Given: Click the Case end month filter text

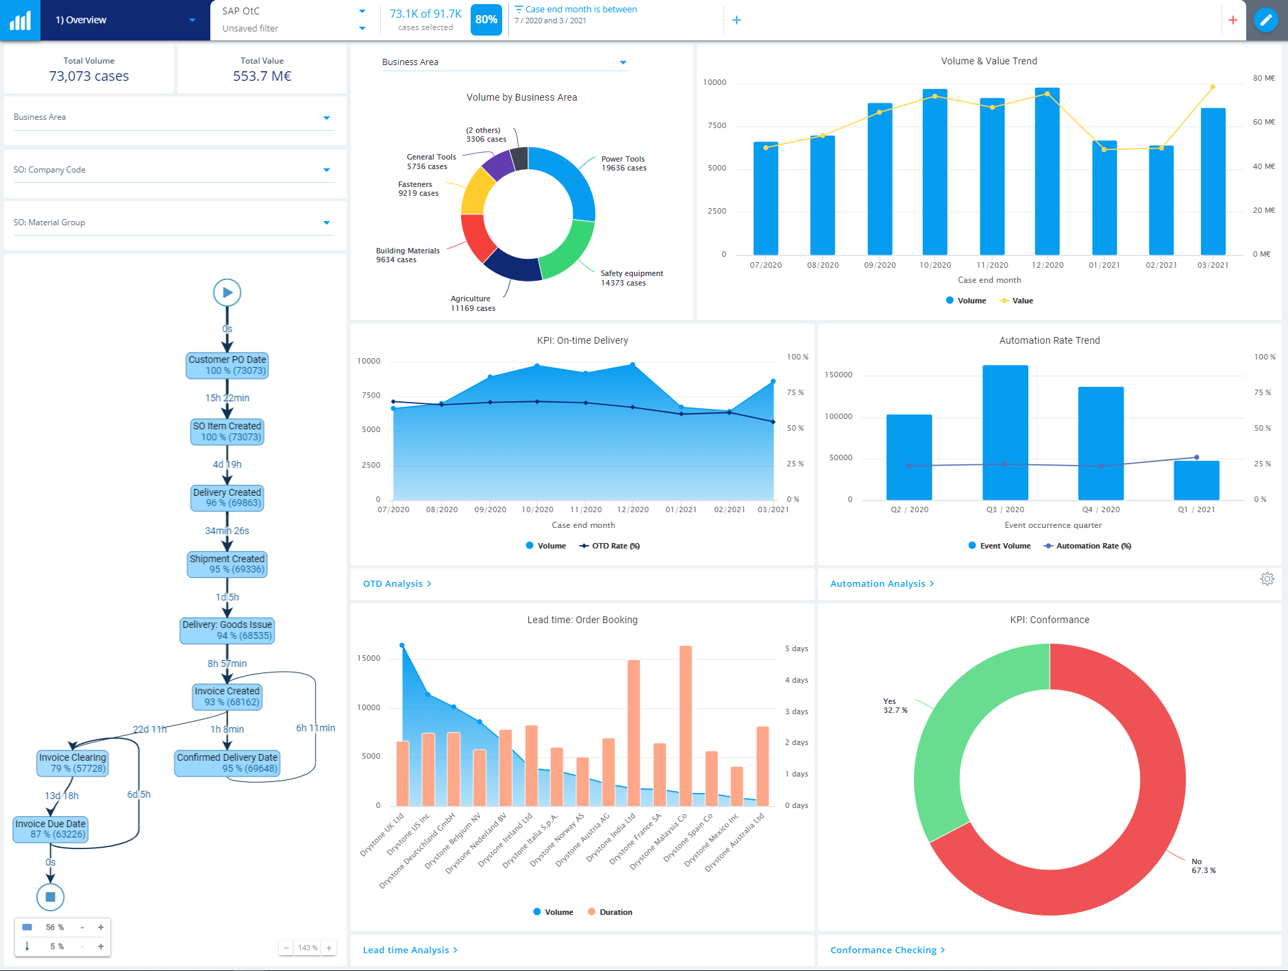Looking at the screenshot, I should pos(581,10).
